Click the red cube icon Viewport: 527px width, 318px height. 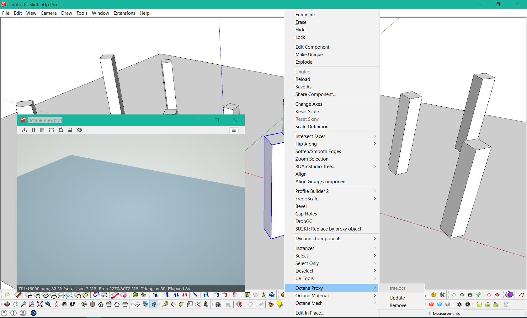click(x=431, y=304)
